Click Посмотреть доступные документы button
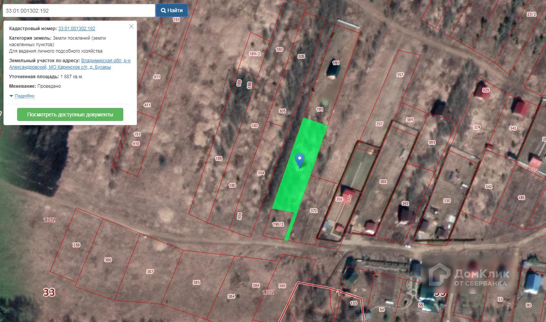The height and width of the screenshot is (322, 546). (x=70, y=114)
